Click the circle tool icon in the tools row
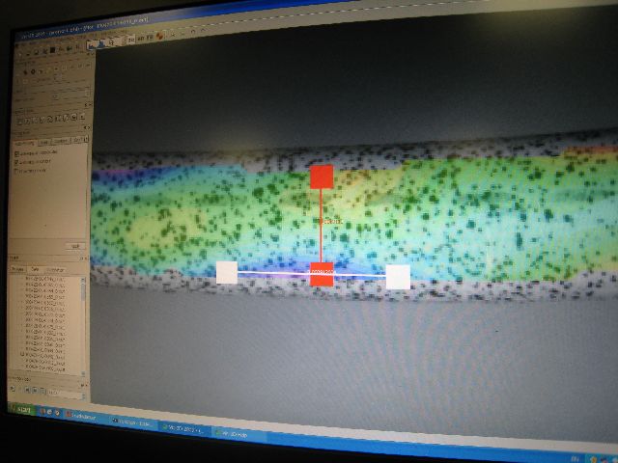 pyautogui.click(x=50, y=120)
